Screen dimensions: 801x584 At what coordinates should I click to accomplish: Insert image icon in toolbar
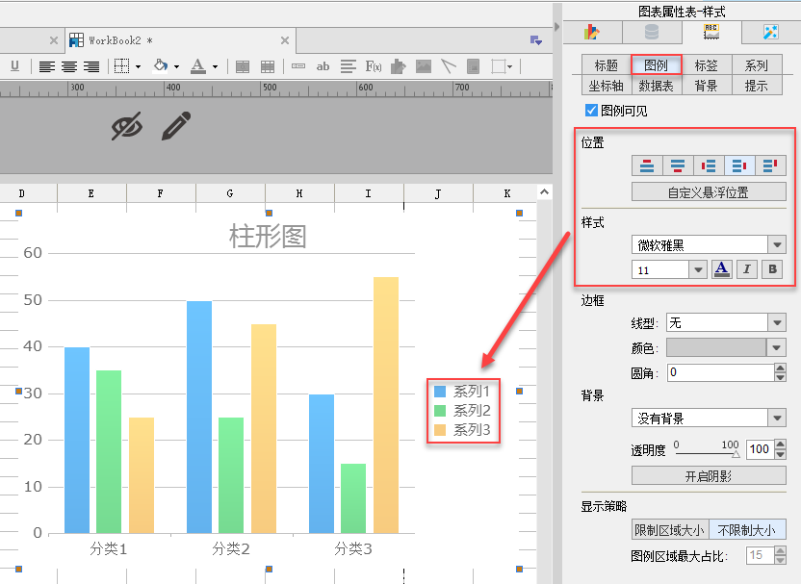[424, 66]
